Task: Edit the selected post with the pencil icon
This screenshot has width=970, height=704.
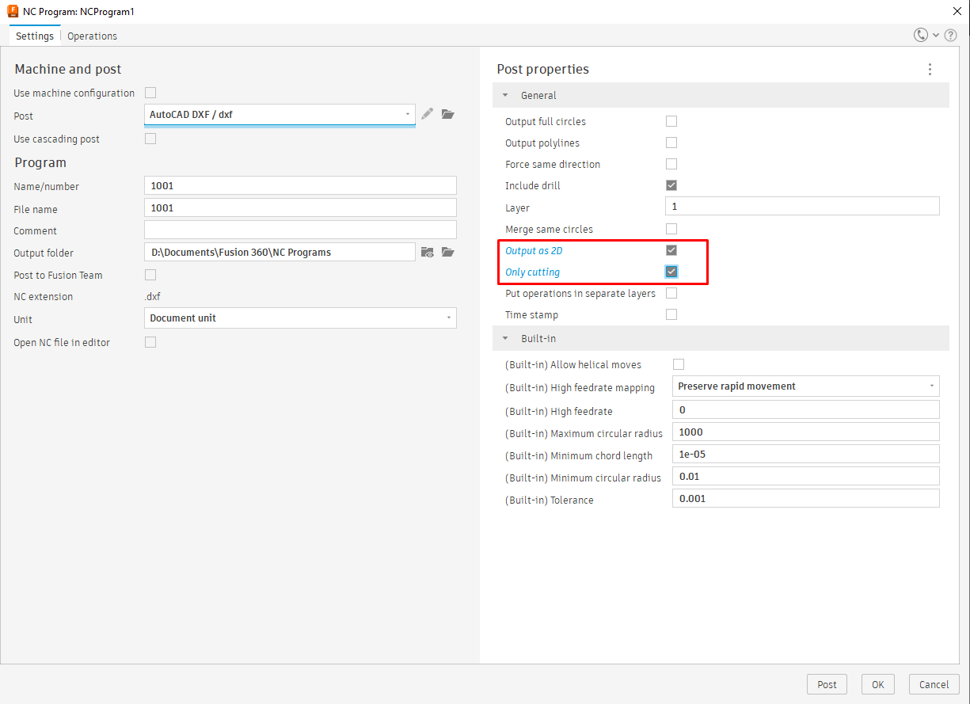Action: [427, 114]
